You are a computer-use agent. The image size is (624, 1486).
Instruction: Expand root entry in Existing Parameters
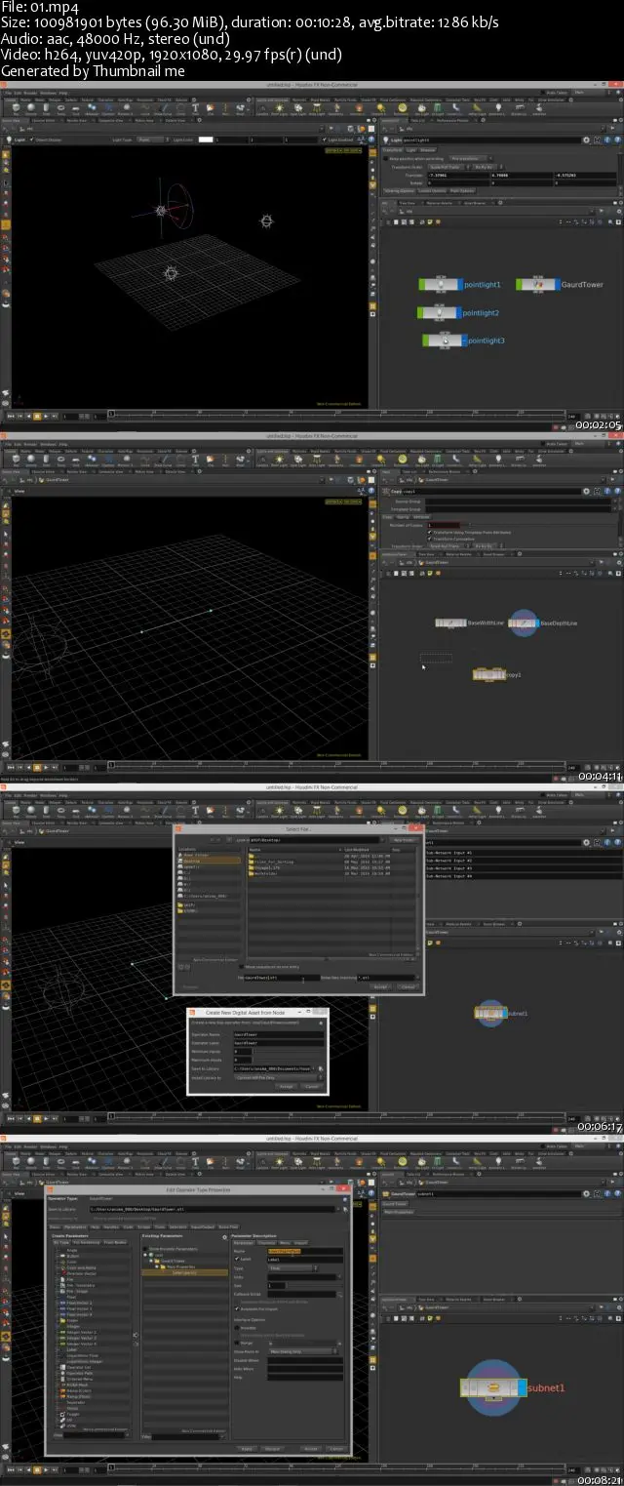(146, 1254)
